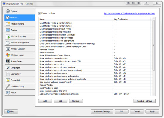Click the hotkey list scroll up arrow
The width and height of the screenshot is (164, 118).
click(154, 19)
